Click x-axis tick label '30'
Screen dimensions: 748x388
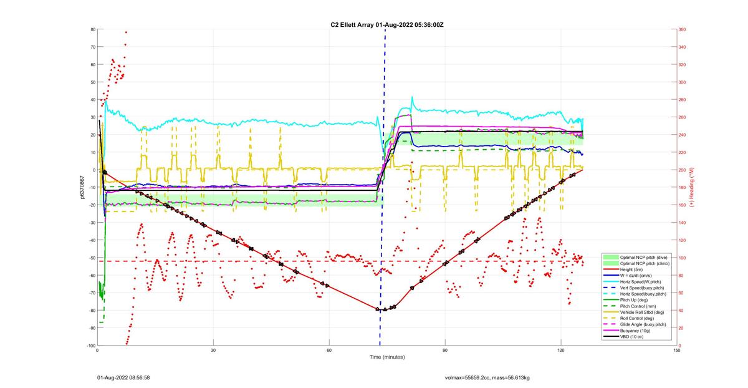(x=214, y=350)
